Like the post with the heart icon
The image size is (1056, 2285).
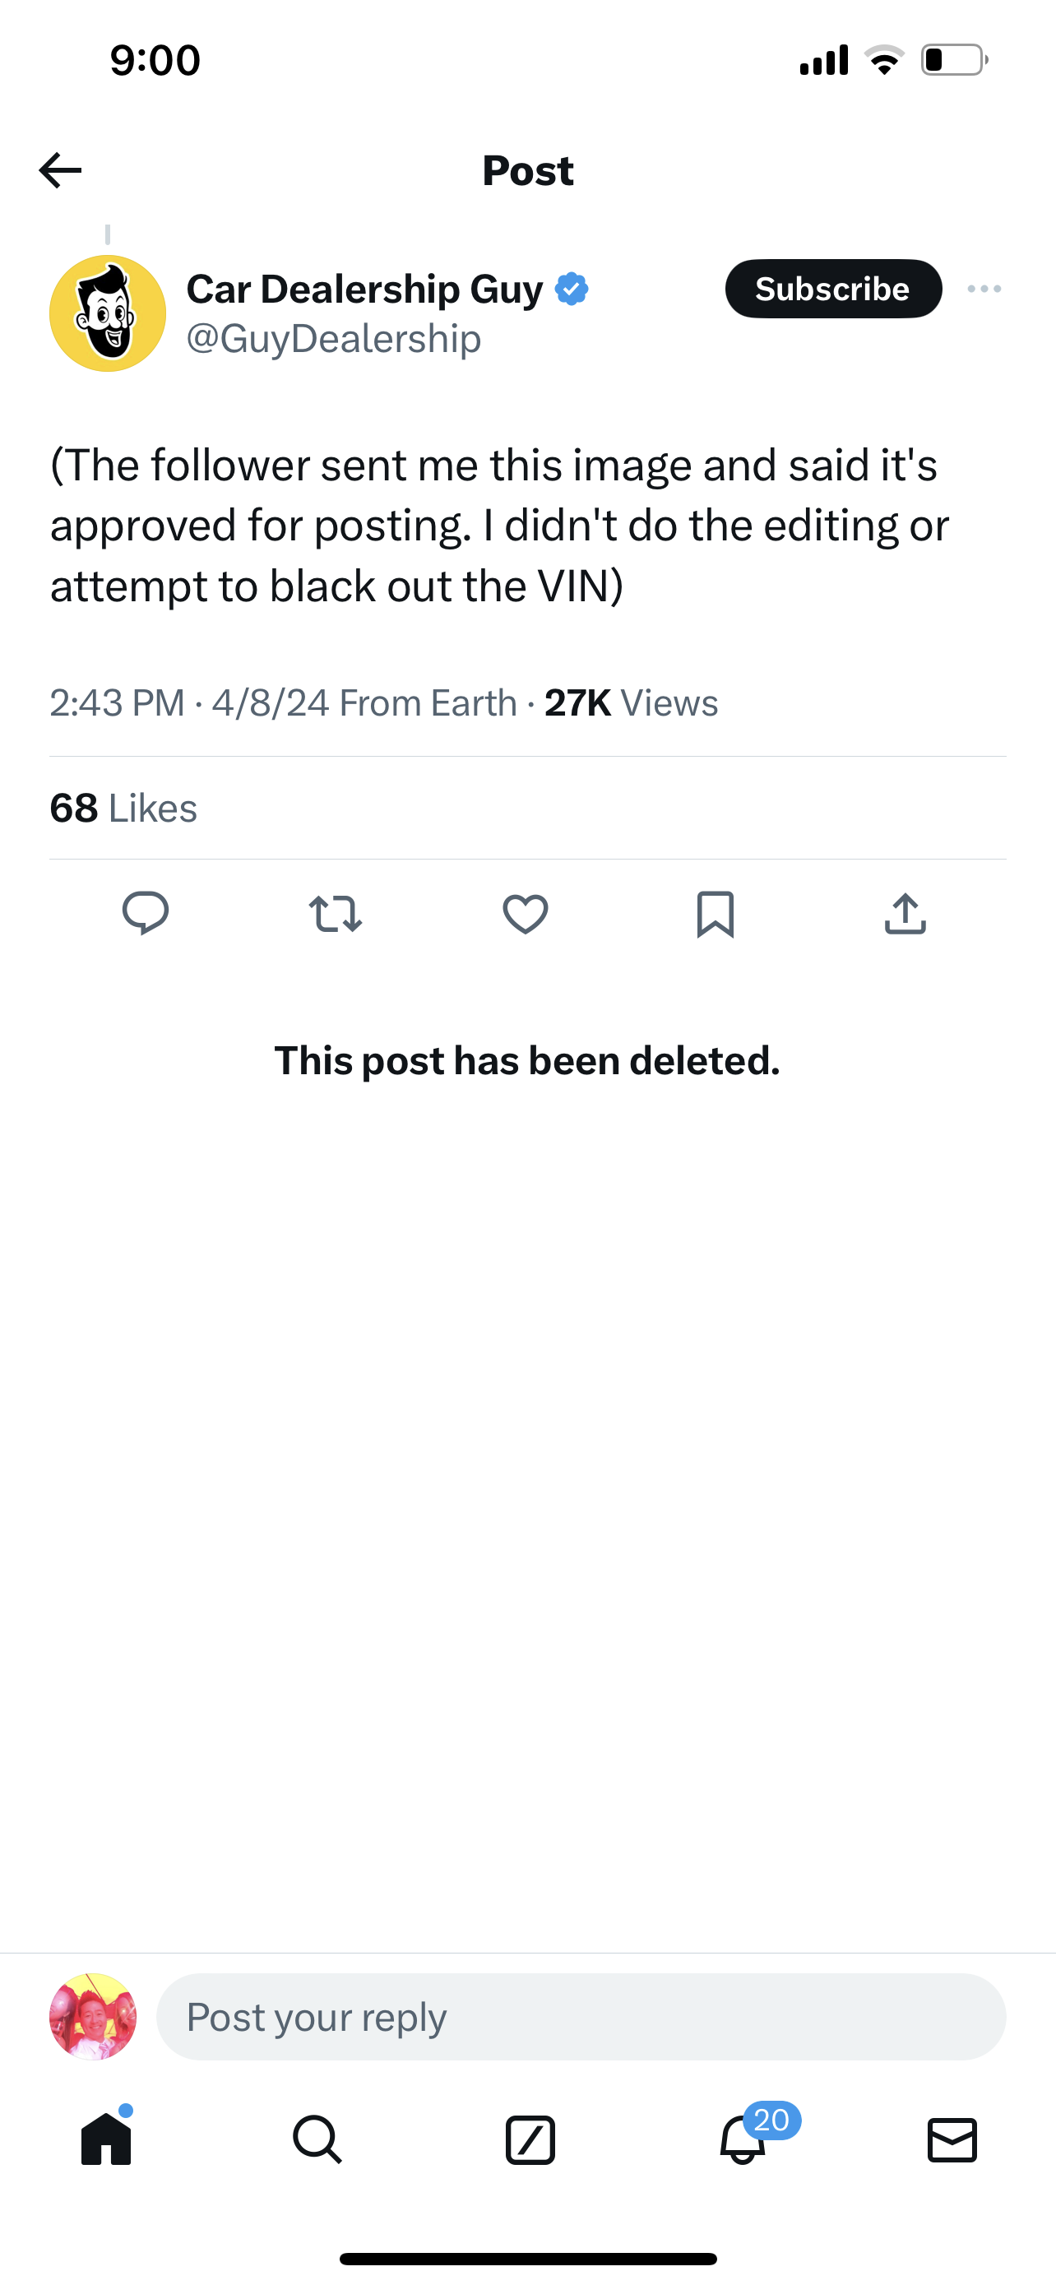coord(526,914)
